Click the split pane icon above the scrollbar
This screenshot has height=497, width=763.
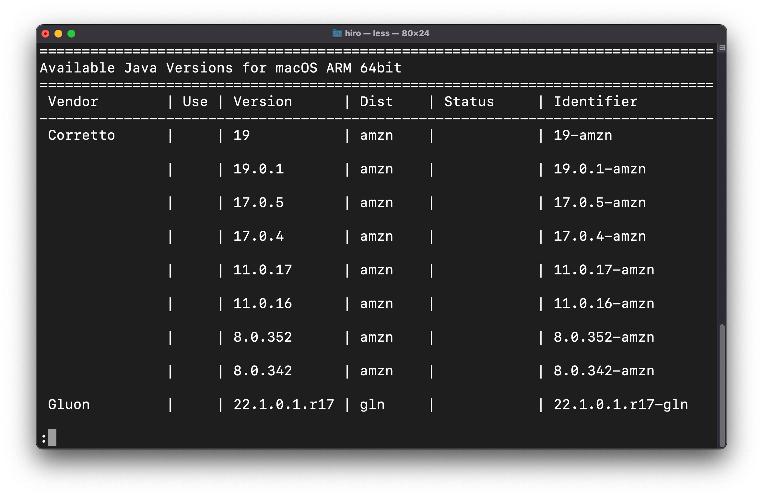point(722,48)
